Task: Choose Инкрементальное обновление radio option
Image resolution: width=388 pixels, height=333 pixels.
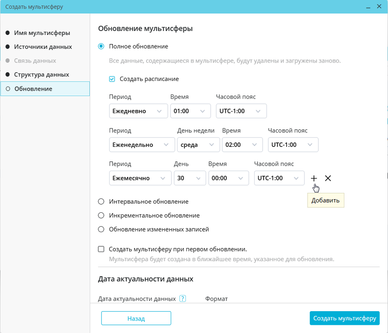Action: pos(101,215)
